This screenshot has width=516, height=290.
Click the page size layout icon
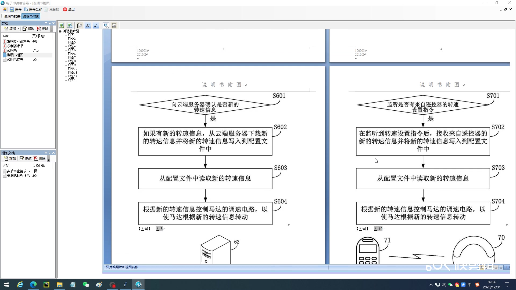pyautogui.click(x=80, y=26)
